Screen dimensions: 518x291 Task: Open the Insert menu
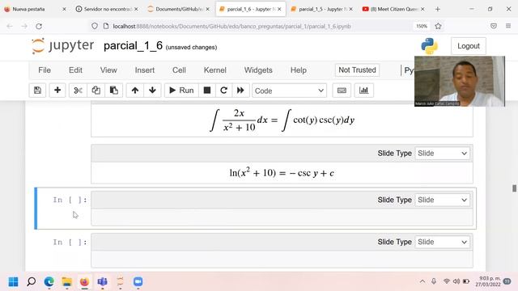144,70
